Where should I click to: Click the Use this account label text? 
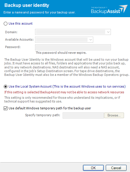click(x=21, y=23)
